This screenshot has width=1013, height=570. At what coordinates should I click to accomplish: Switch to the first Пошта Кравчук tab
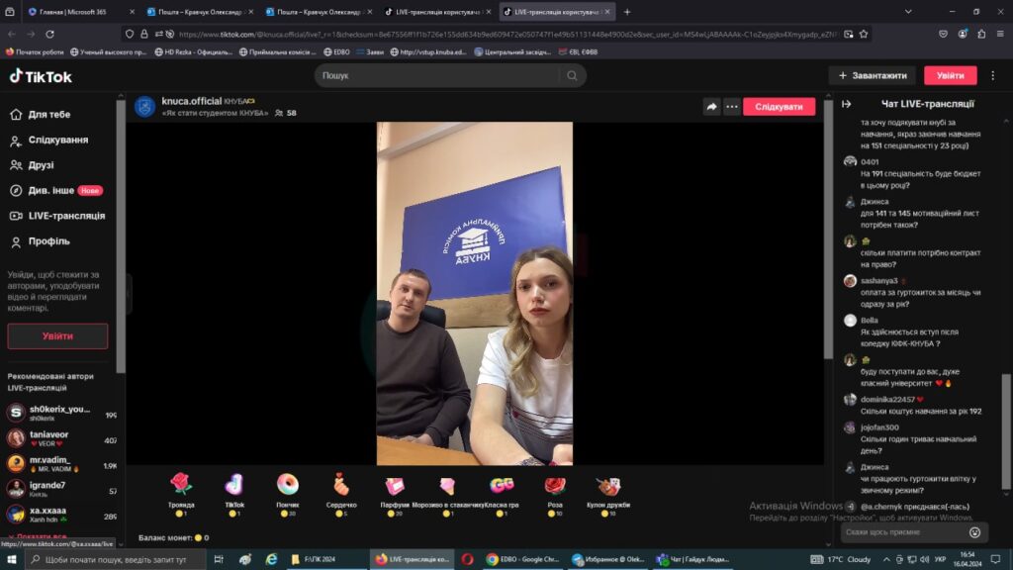(199, 12)
